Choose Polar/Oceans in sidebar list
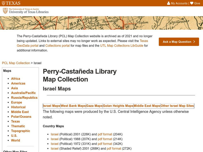The width and height of the screenshot is (203, 152). coord(21,117)
